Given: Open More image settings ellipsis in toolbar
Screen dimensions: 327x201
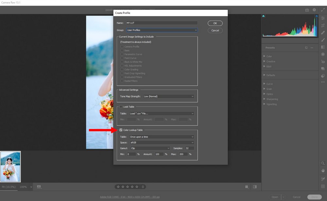Looking at the screenshot, I should point(323,82).
